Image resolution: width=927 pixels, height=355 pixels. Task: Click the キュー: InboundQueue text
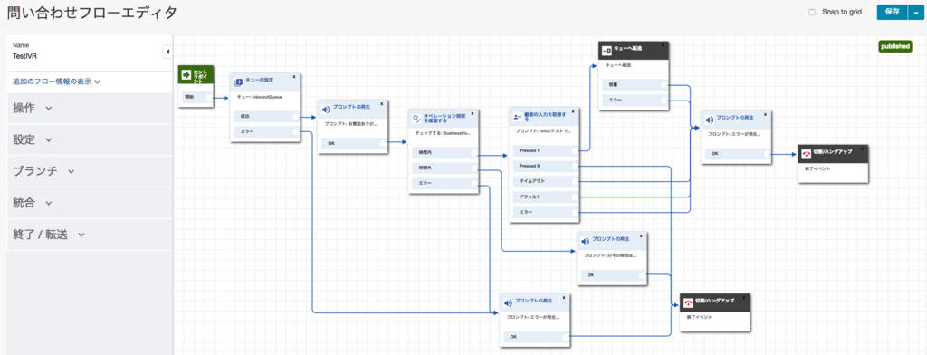click(x=259, y=97)
